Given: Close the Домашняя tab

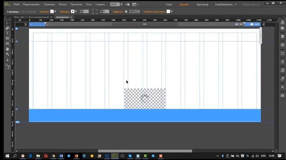Looking at the screenshot, I should (71, 17).
